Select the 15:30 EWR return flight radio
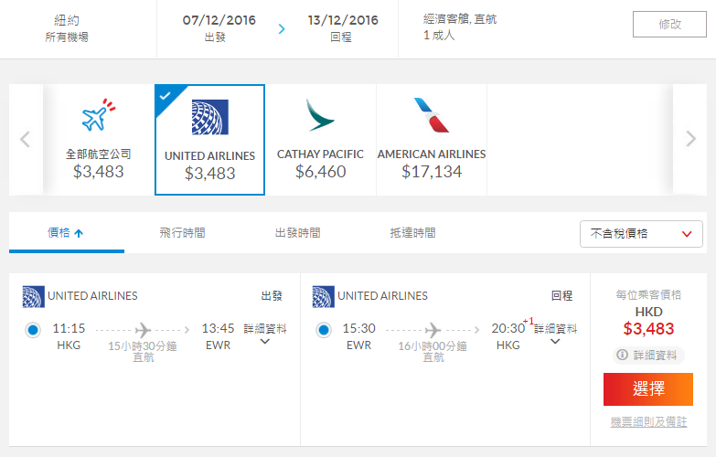 pos(324,330)
